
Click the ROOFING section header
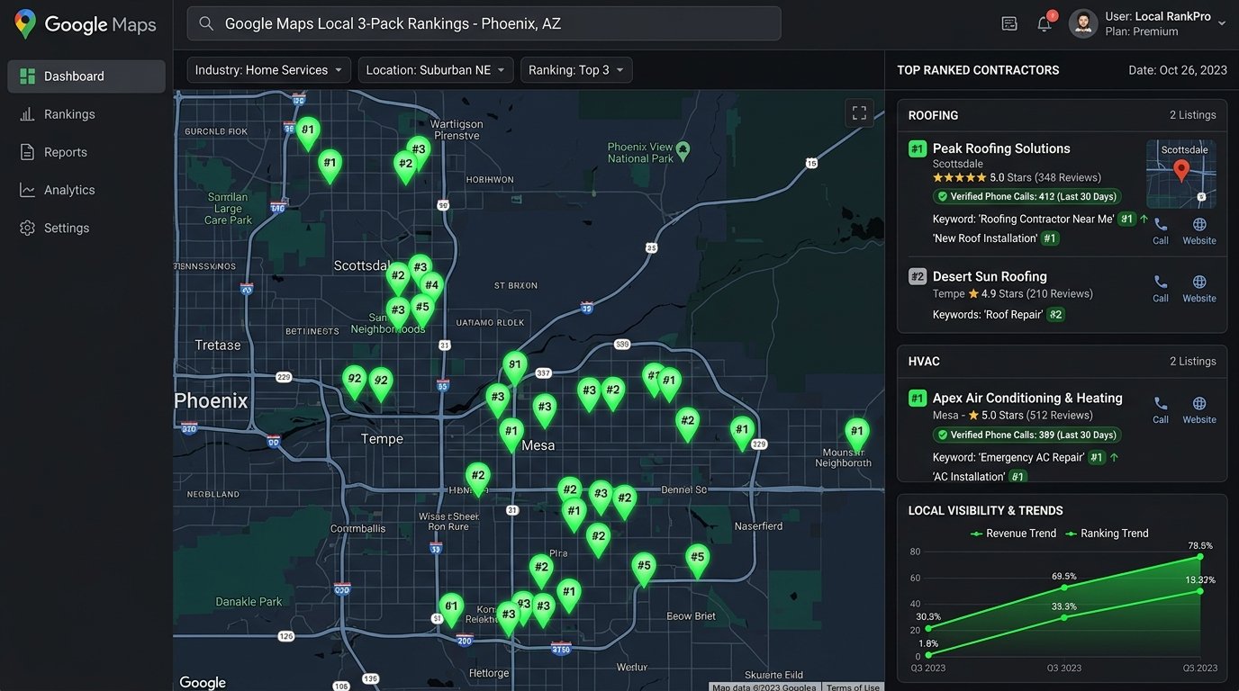pyautogui.click(x=933, y=115)
